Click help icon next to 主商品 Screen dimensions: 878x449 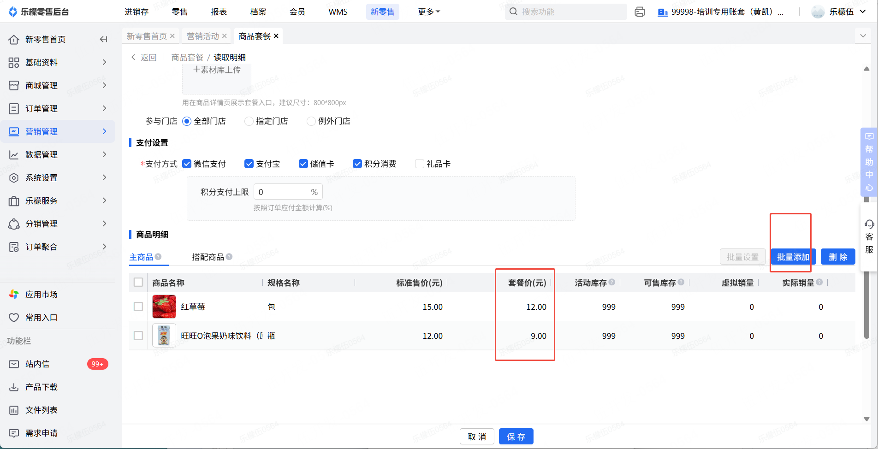click(158, 257)
